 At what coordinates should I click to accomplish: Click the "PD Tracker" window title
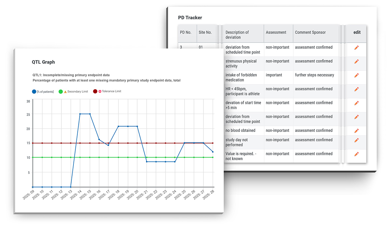point(190,18)
